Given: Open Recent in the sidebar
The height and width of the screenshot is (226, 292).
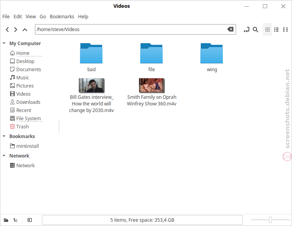Looking at the screenshot, I should pos(21,110).
